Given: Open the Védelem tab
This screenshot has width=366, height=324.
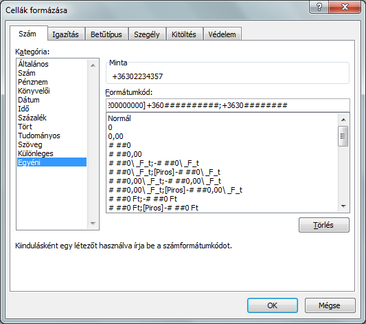Looking at the screenshot, I should pos(222,34).
